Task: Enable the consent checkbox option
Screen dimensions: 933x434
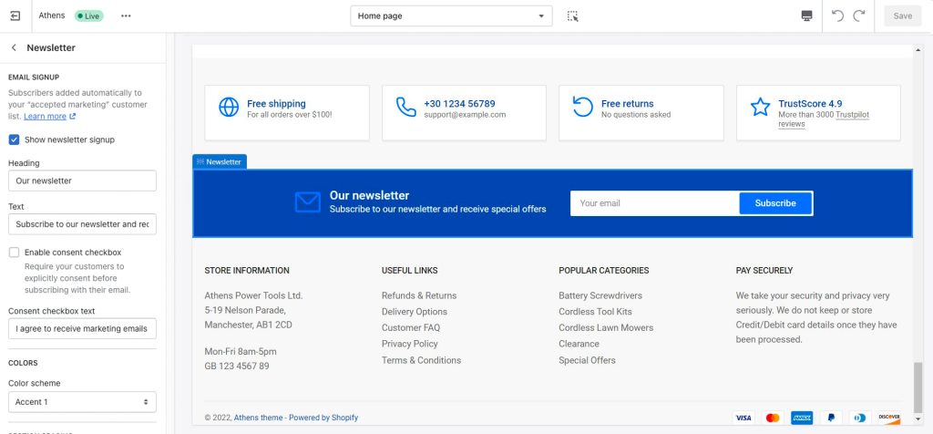Action: 15,253
